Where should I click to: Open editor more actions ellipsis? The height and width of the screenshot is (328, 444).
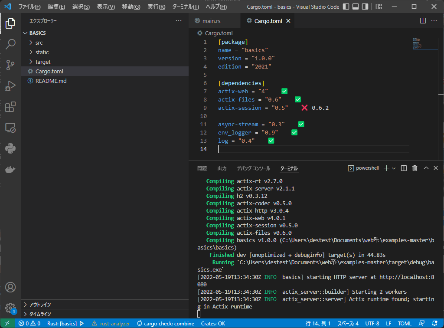434,21
